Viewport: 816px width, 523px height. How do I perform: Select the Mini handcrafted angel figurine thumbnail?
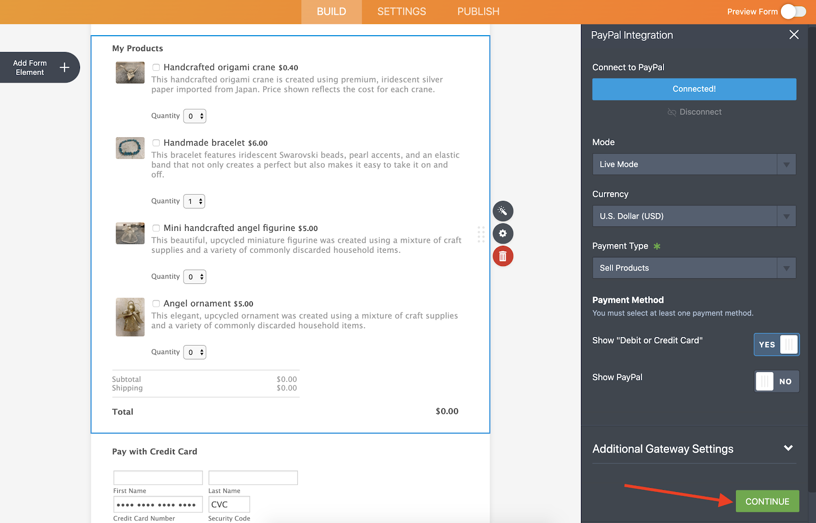coord(130,233)
